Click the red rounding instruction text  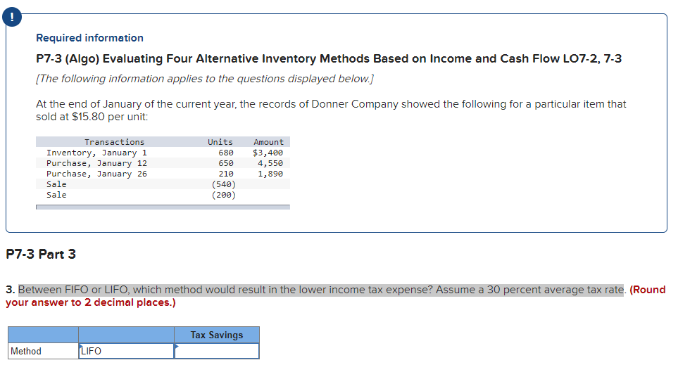click(336, 296)
